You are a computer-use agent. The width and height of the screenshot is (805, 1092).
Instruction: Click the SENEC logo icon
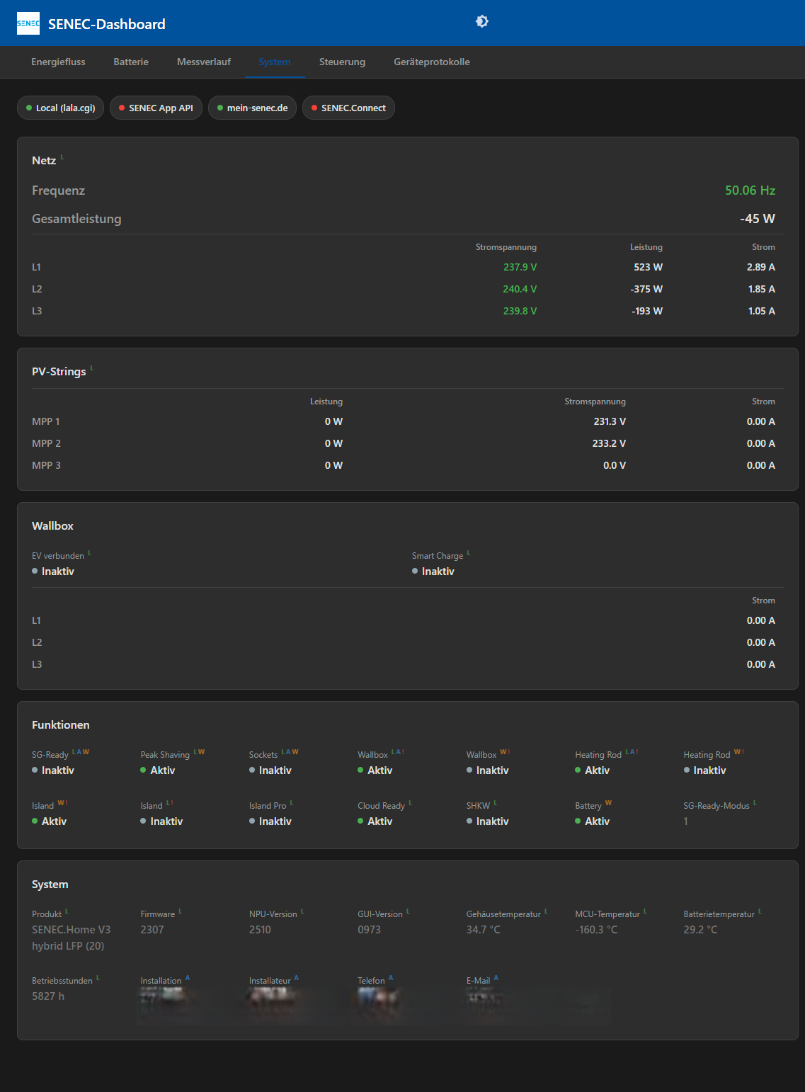pos(28,23)
